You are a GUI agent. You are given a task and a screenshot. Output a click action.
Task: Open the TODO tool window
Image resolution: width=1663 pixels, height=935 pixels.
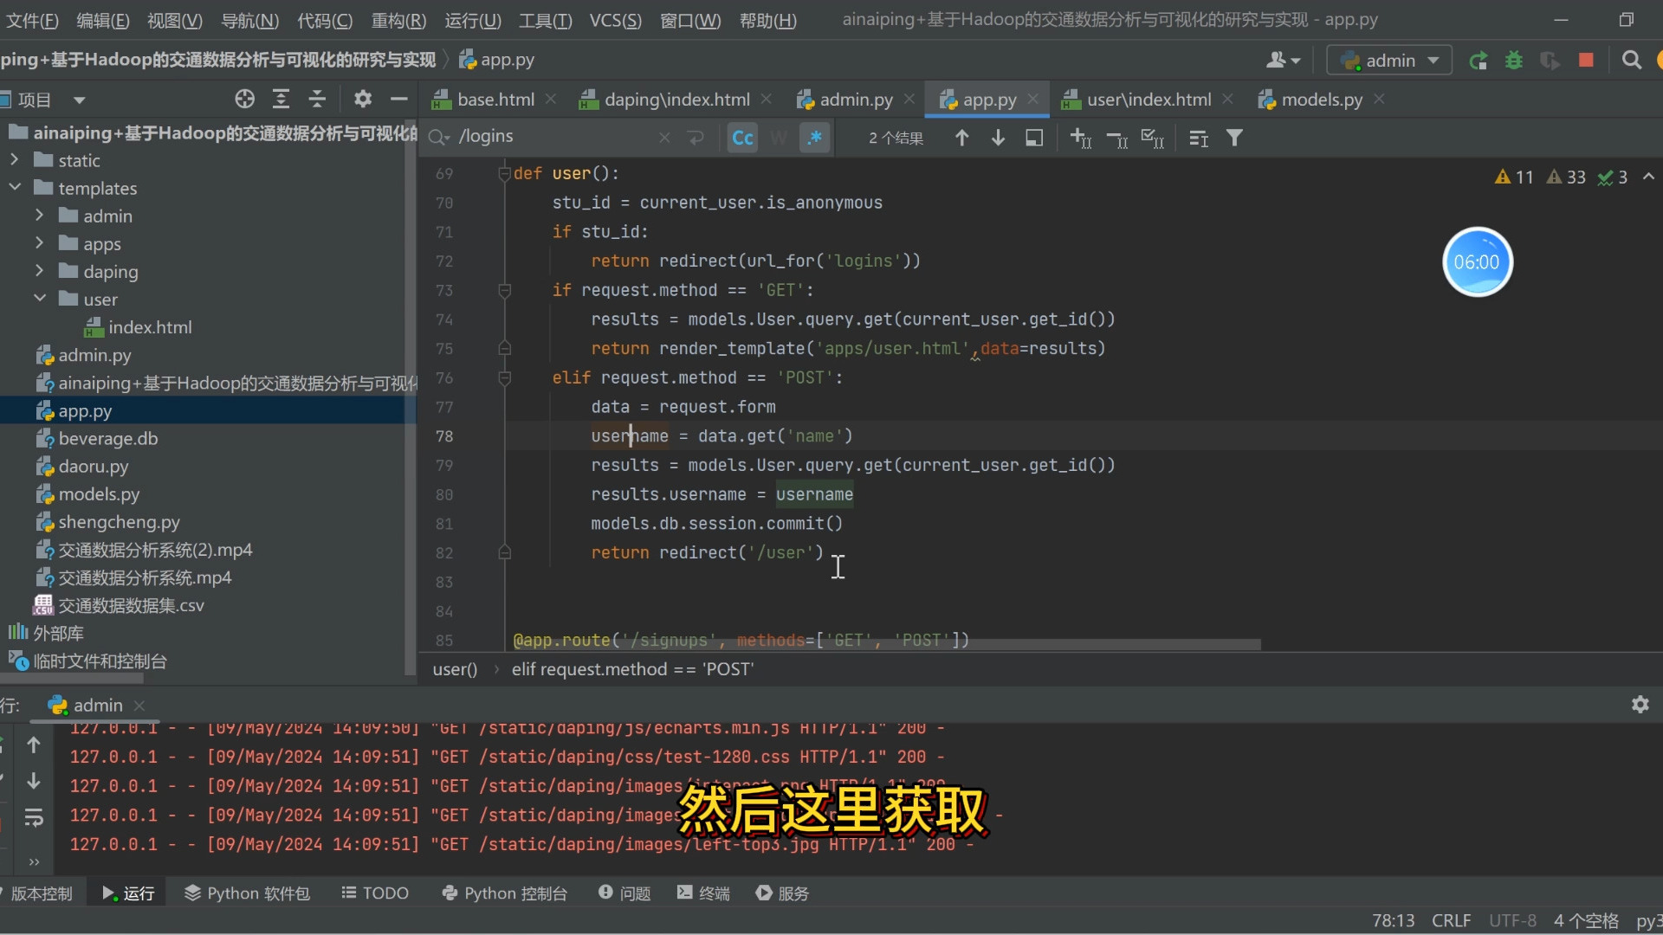pyautogui.click(x=374, y=893)
